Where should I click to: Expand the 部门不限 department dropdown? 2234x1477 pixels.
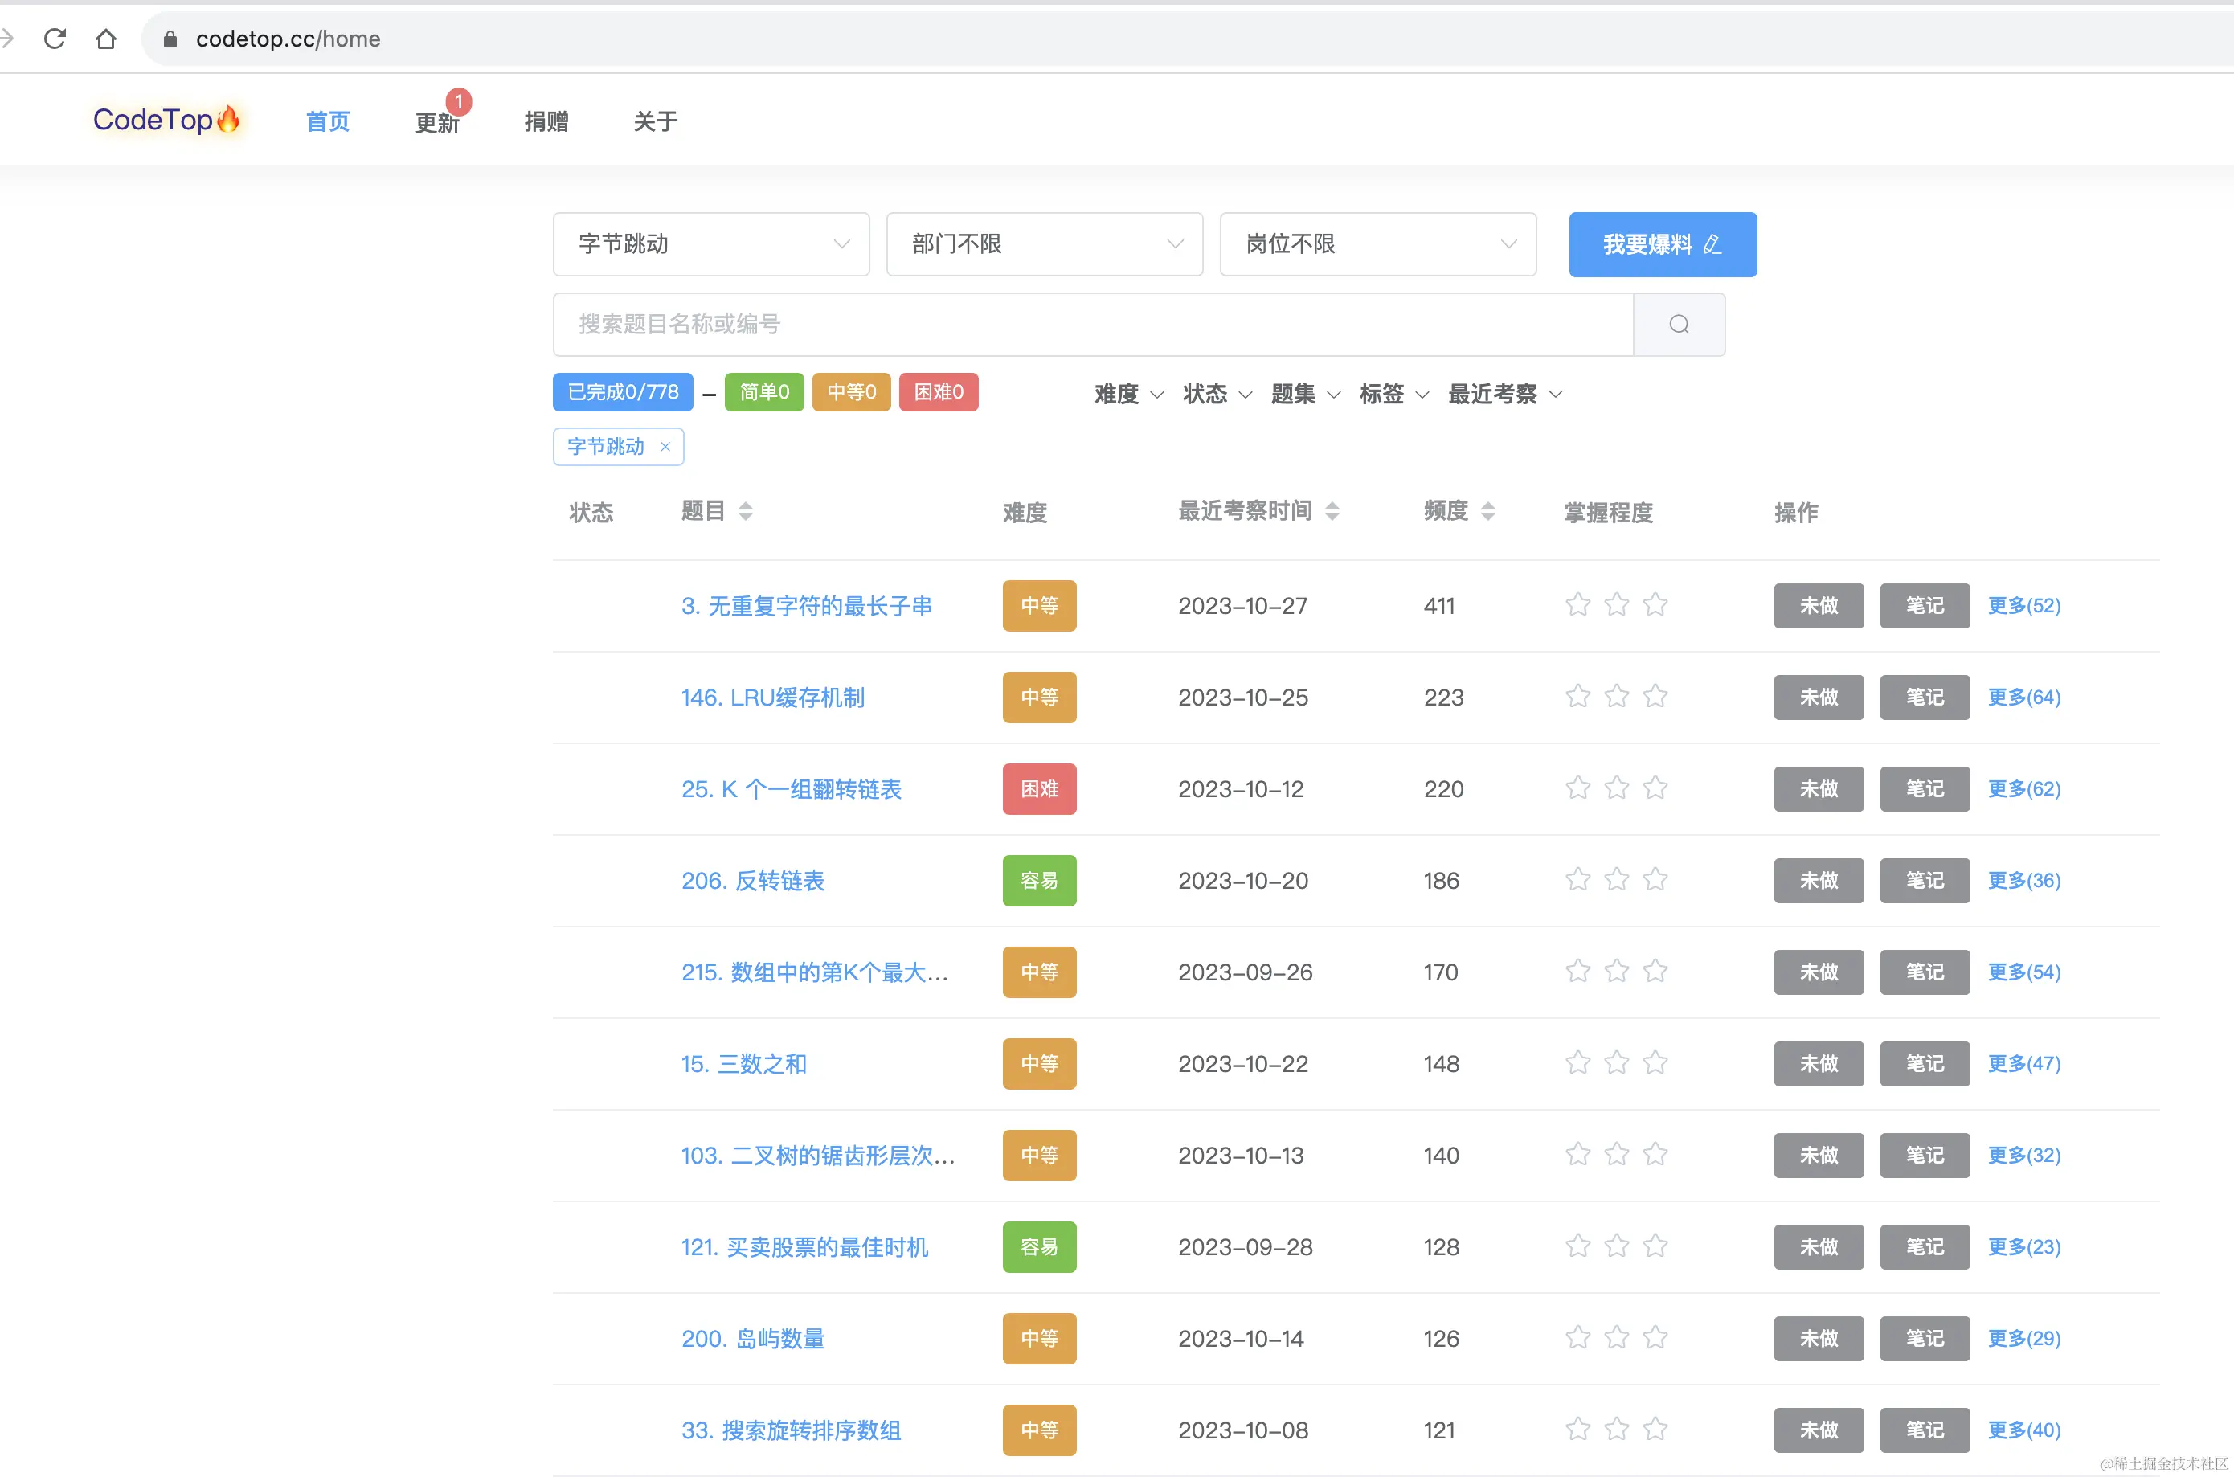click(1044, 244)
